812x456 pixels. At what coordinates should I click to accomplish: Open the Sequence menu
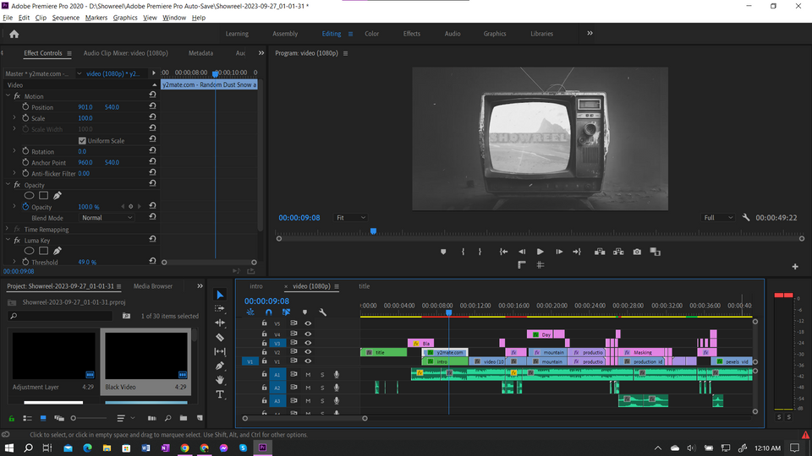[66, 18]
